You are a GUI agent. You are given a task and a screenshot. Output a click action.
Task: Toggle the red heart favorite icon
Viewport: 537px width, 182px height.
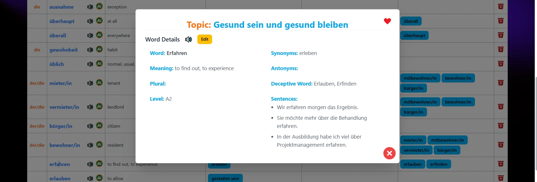387,21
